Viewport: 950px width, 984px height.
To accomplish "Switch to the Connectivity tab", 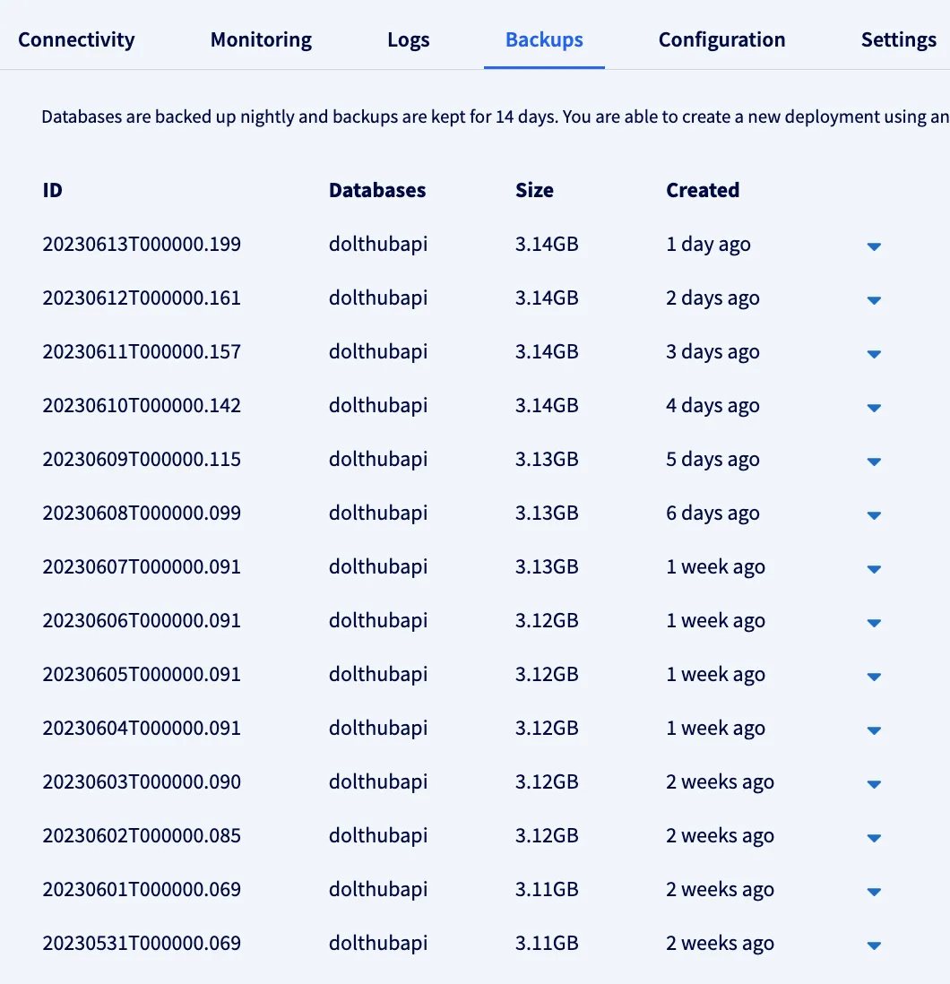I will (76, 39).
